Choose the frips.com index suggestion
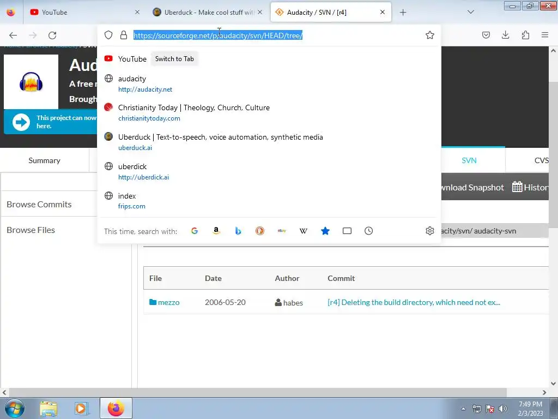Viewport: 558px width, 419px height. pos(269,201)
